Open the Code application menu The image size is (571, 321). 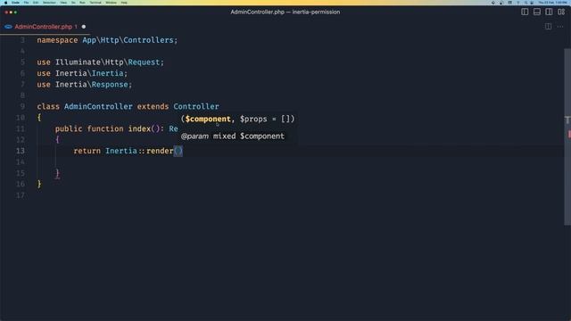coord(16,3)
